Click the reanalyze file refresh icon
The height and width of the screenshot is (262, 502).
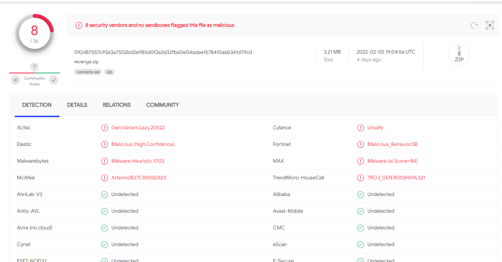click(x=474, y=25)
